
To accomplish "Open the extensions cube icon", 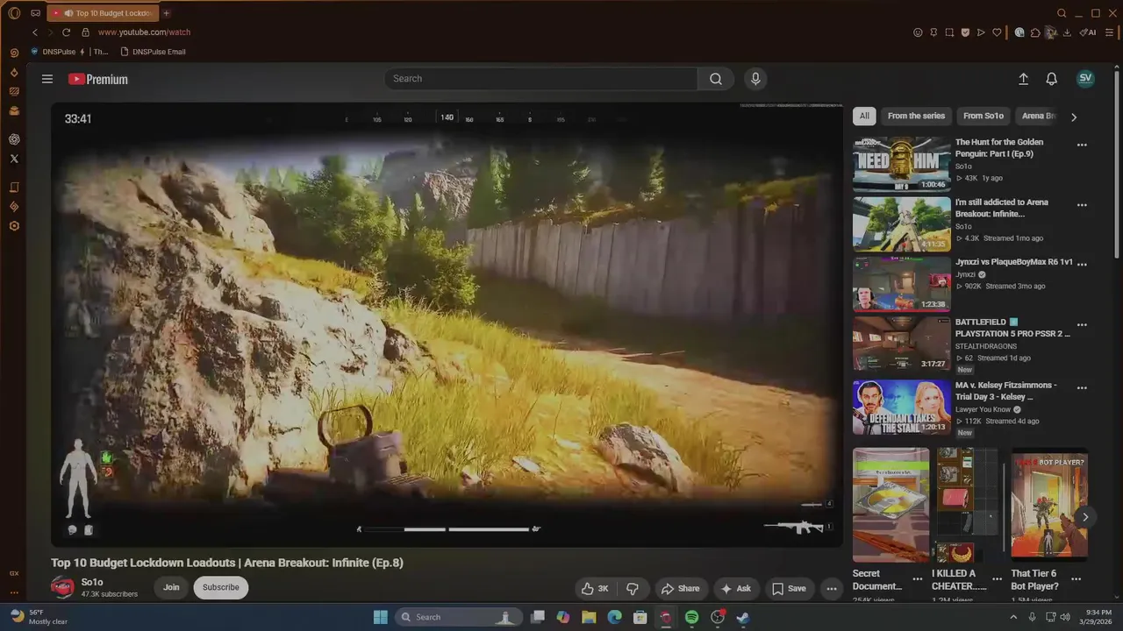I will [1035, 32].
